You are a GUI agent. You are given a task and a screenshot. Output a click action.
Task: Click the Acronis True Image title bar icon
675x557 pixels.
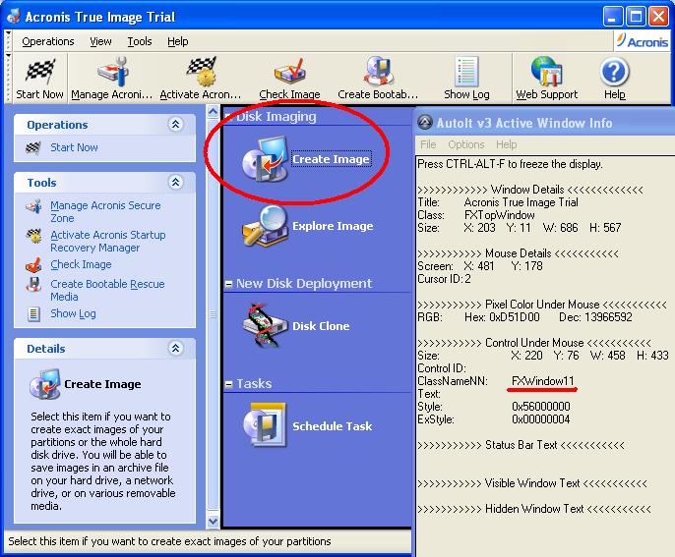pos(14,17)
